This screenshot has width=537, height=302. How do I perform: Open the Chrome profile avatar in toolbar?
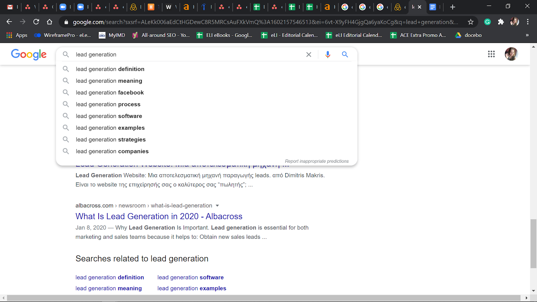(515, 22)
